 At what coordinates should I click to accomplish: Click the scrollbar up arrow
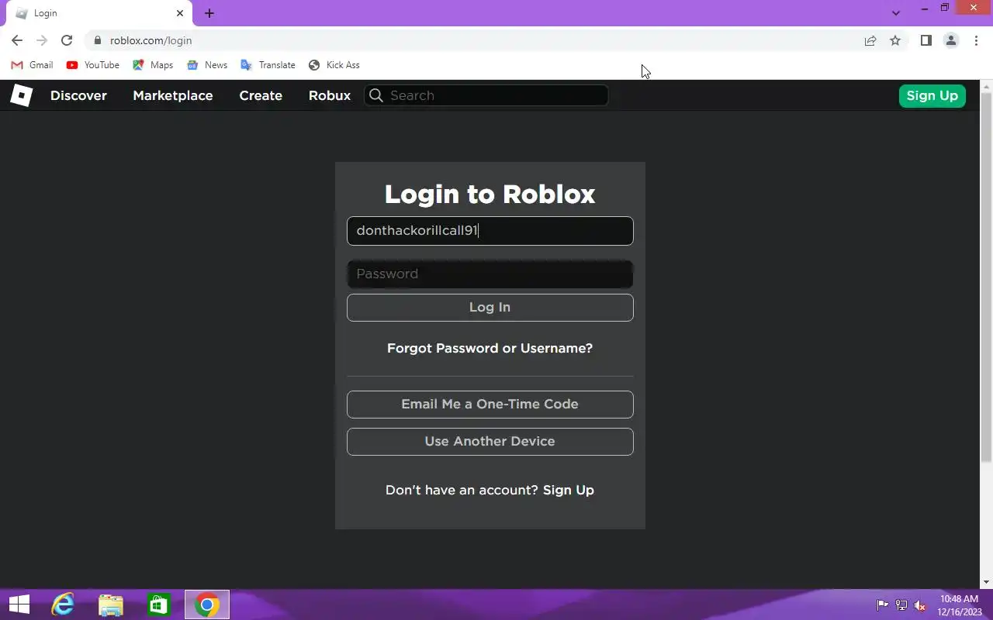point(987,86)
